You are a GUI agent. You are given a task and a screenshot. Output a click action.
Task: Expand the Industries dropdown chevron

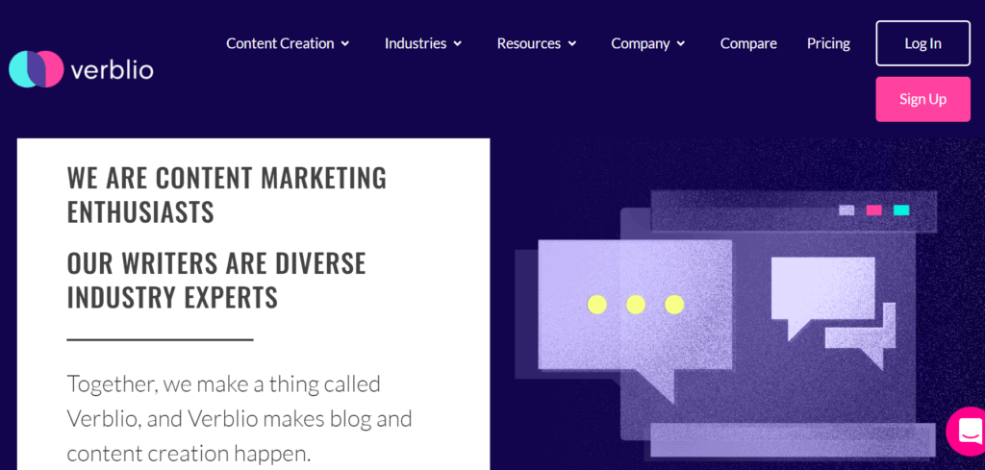(458, 43)
